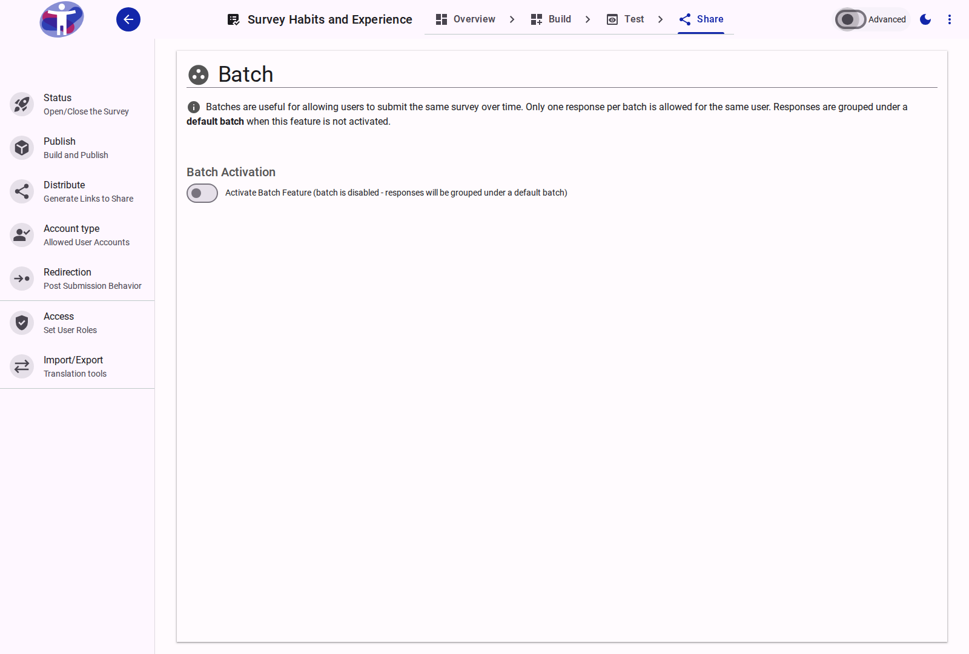The width and height of the screenshot is (969, 654).
Task: Click the Test preview icon
Action: tap(612, 19)
